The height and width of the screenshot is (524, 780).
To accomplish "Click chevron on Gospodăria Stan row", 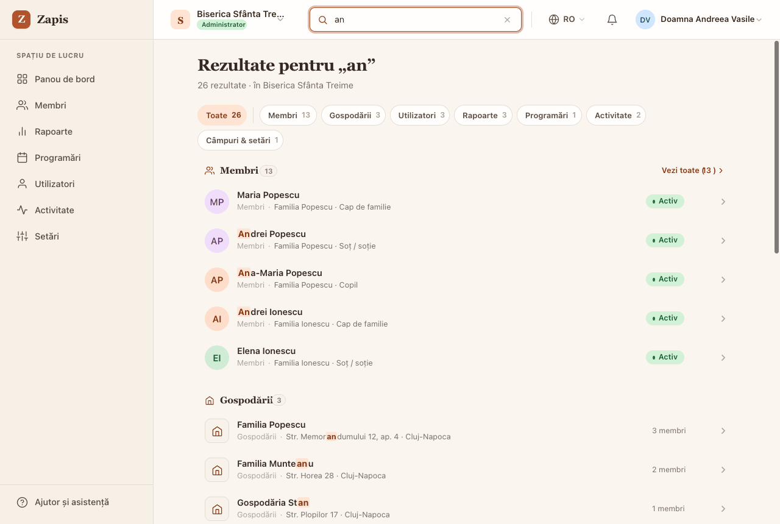I will [x=723, y=509].
